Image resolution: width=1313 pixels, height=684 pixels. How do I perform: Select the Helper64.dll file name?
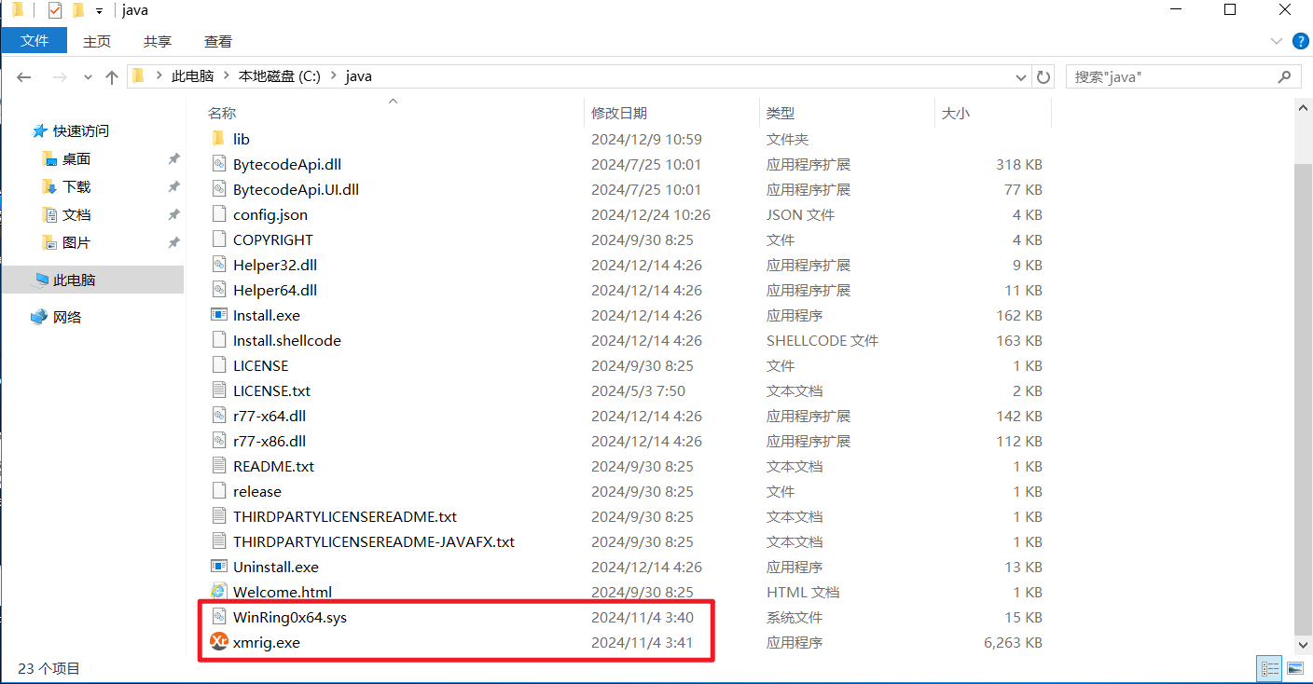(x=275, y=290)
